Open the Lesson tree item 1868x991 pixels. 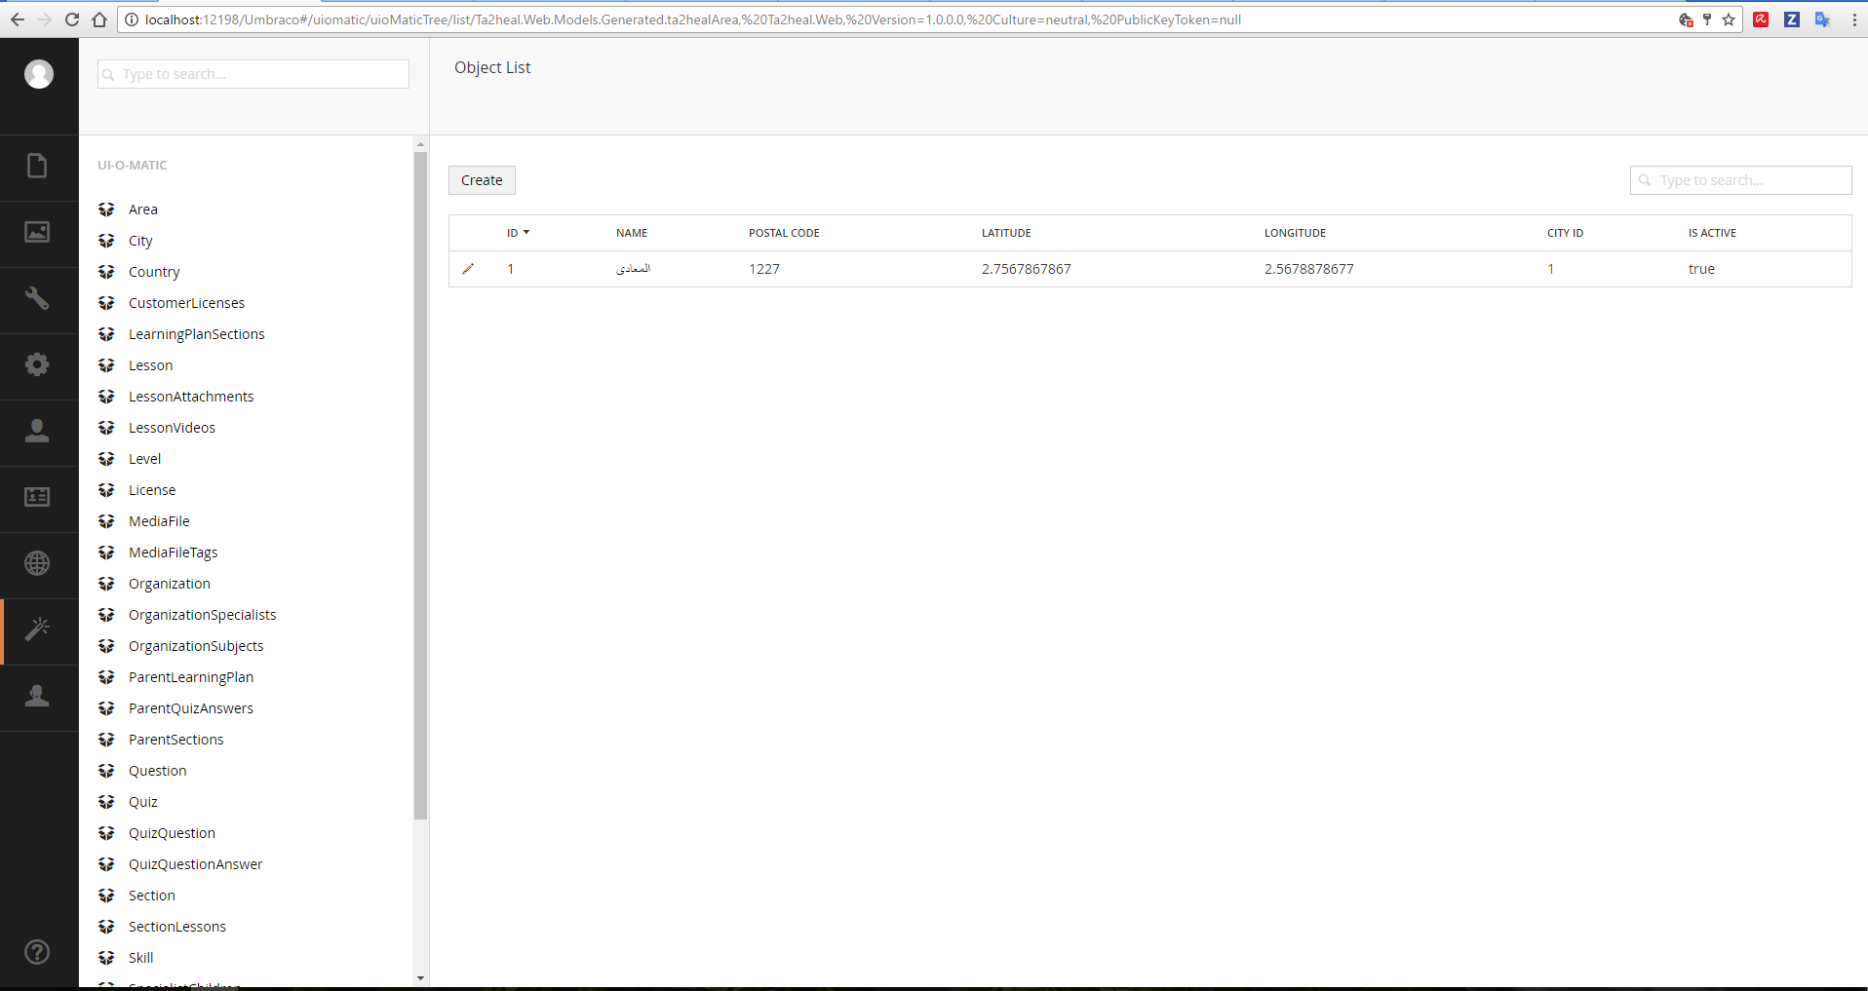(150, 365)
